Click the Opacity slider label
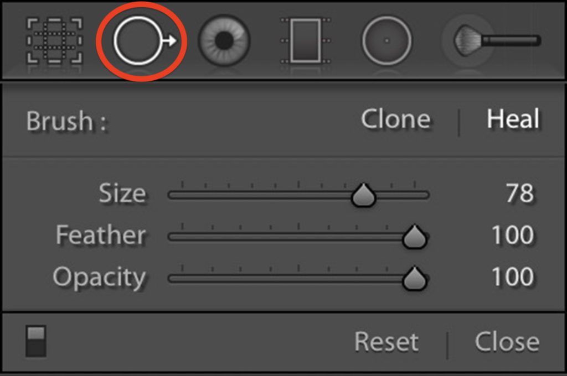The image size is (567, 376). (x=100, y=277)
